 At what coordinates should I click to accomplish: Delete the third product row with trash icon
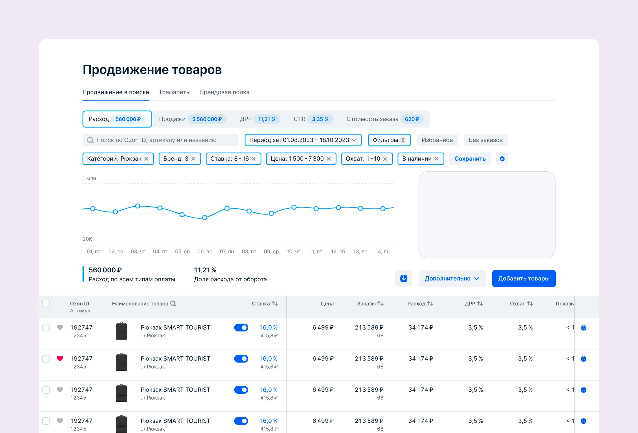[x=583, y=390]
